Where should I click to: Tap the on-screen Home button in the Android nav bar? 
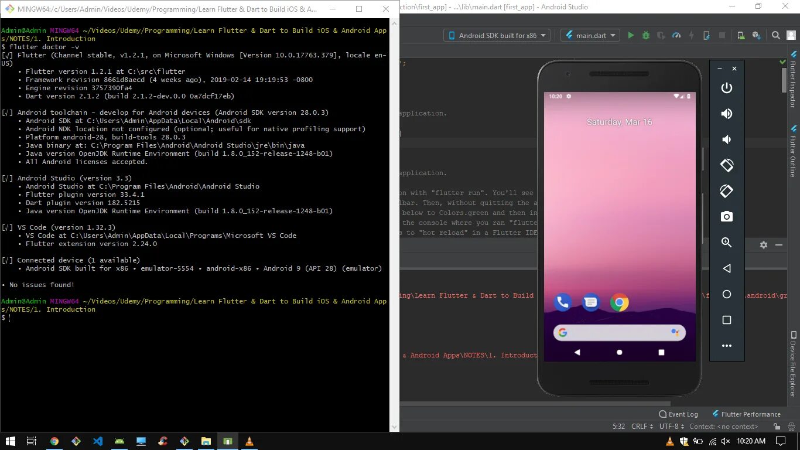[x=620, y=352]
